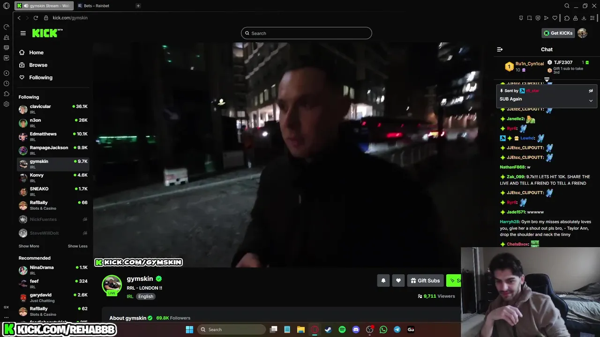Toggle the ad blocker shield icon

click(x=538, y=18)
